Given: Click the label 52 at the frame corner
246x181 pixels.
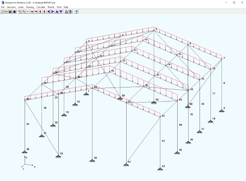Looking at the screenshot, I should coord(164,116).
